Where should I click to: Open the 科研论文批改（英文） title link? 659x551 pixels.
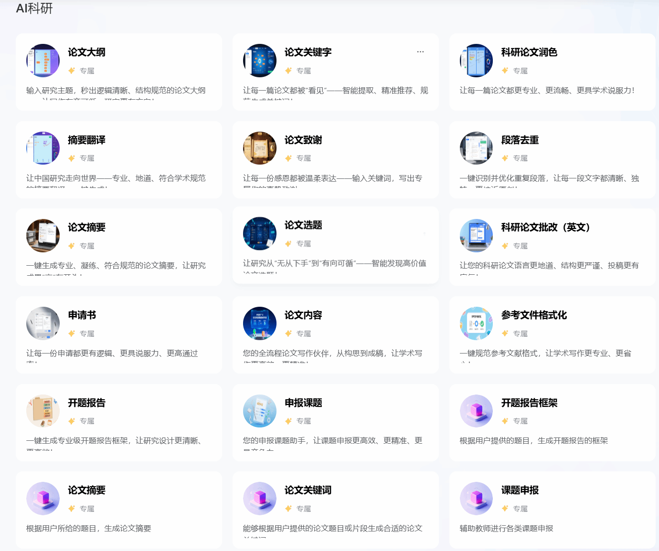(x=545, y=228)
